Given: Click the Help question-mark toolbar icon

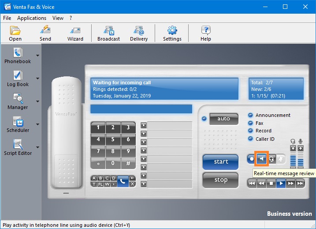Looking at the screenshot, I should [205, 33].
